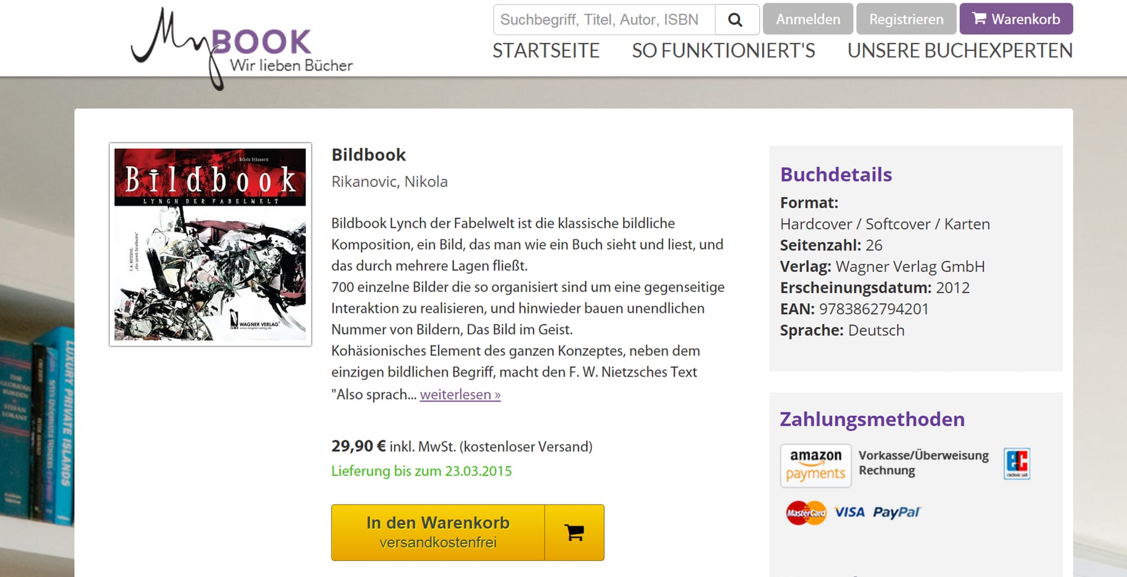Expand description via weiterlesen link
The width and height of the screenshot is (1127, 577).
pos(460,394)
